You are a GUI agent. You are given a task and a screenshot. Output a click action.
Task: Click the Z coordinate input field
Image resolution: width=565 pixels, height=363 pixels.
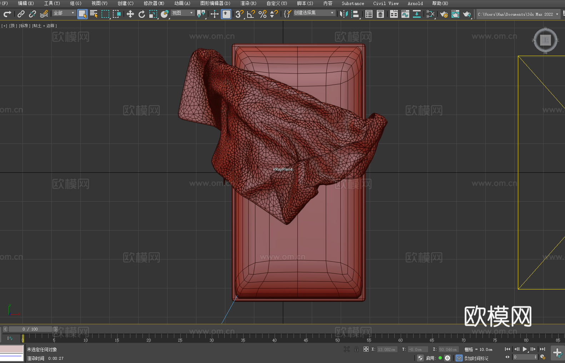pos(449,349)
